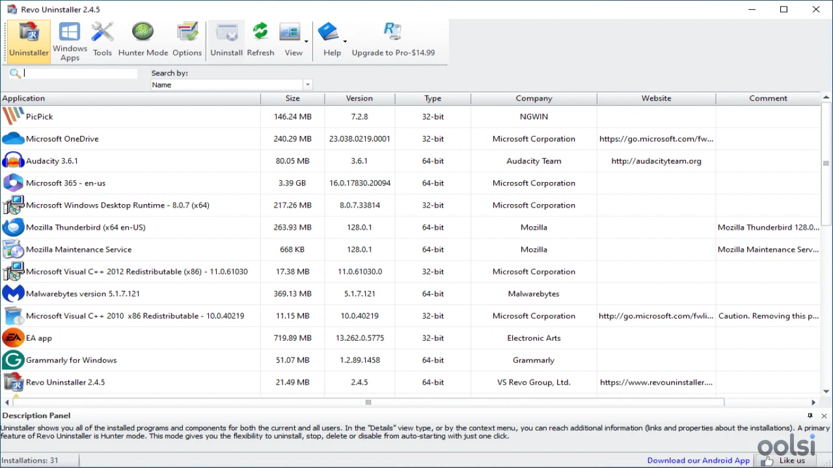Click the Audacity Team company cell
This screenshot has height=468, width=833.
pyautogui.click(x=534, y=161)
